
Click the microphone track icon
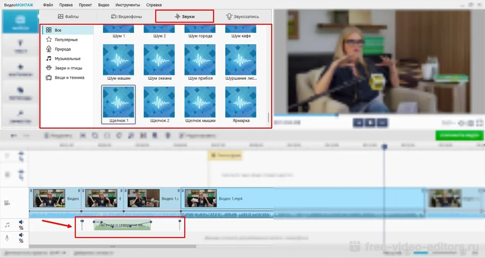tap(7, 238)
